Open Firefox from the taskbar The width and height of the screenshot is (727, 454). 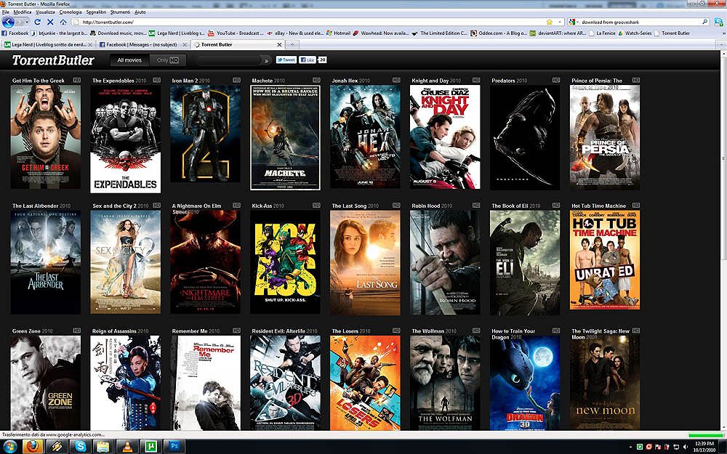point(32,447)
